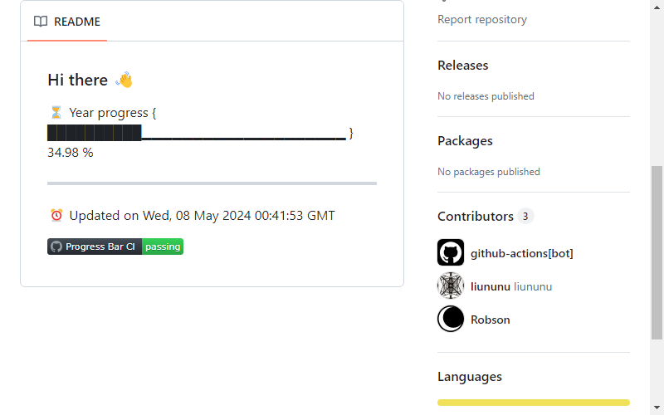This screenshot has width=664, height=415.
Task: Click the vertical scrollbar thumb
Action: (x=657, y=252)
